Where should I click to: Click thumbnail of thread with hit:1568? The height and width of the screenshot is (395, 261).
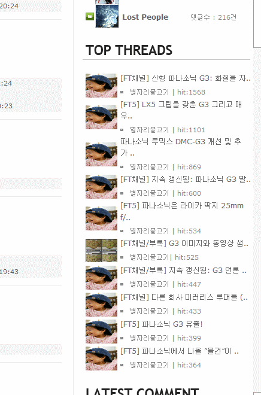click(x=101, y=86)
